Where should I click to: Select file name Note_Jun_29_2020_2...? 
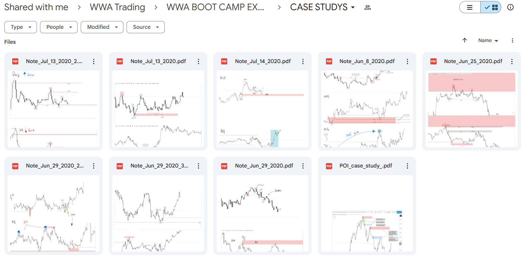pyautogui.click(x=55, y=166)
